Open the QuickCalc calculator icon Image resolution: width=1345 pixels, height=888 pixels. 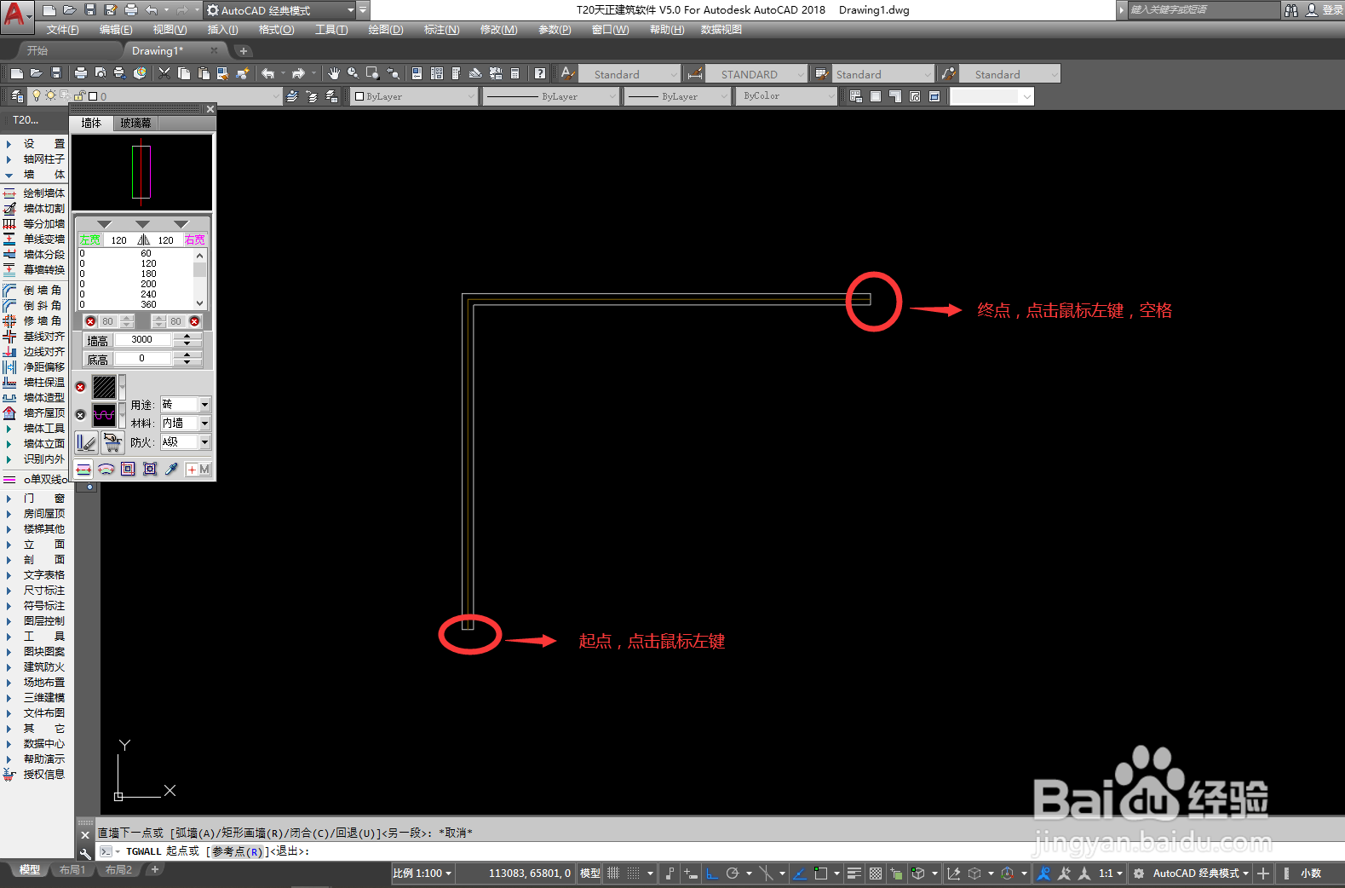point(515,73)
